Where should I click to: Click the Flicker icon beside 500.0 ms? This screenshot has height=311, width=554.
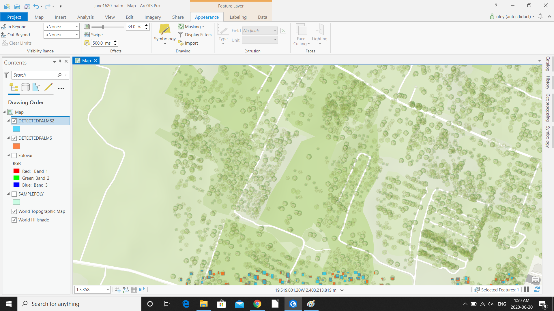tap(87, 43)
